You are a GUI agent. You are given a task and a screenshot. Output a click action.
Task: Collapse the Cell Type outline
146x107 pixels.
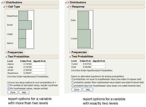point(4,7)
